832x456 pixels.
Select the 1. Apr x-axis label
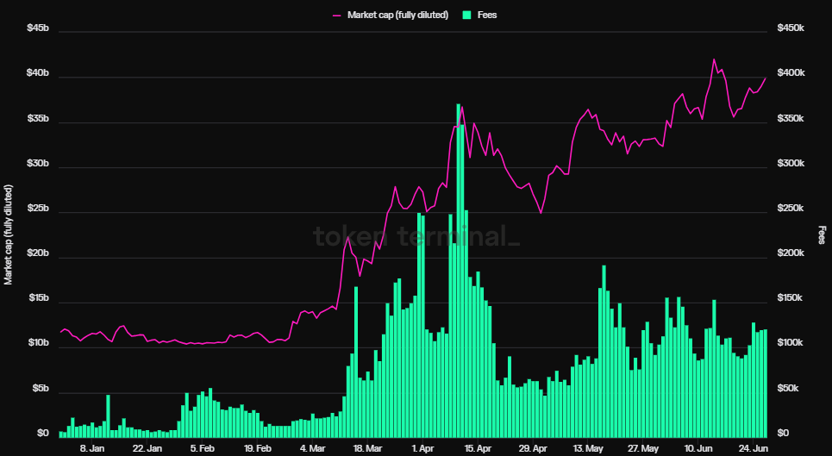pyautogui.click(x=423, y=448)
